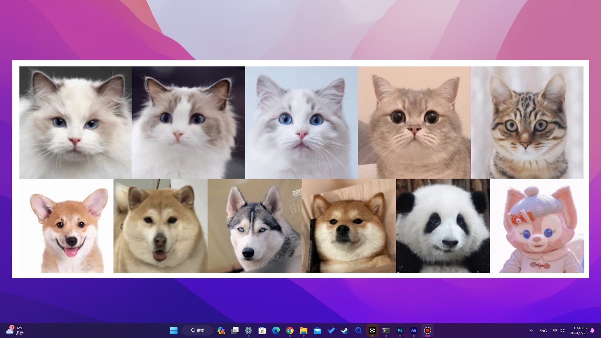The width and height of the screenshot is (601, 338).
Task: Switch to CapCut in taskbar
Action: click(x=372, y=330)
